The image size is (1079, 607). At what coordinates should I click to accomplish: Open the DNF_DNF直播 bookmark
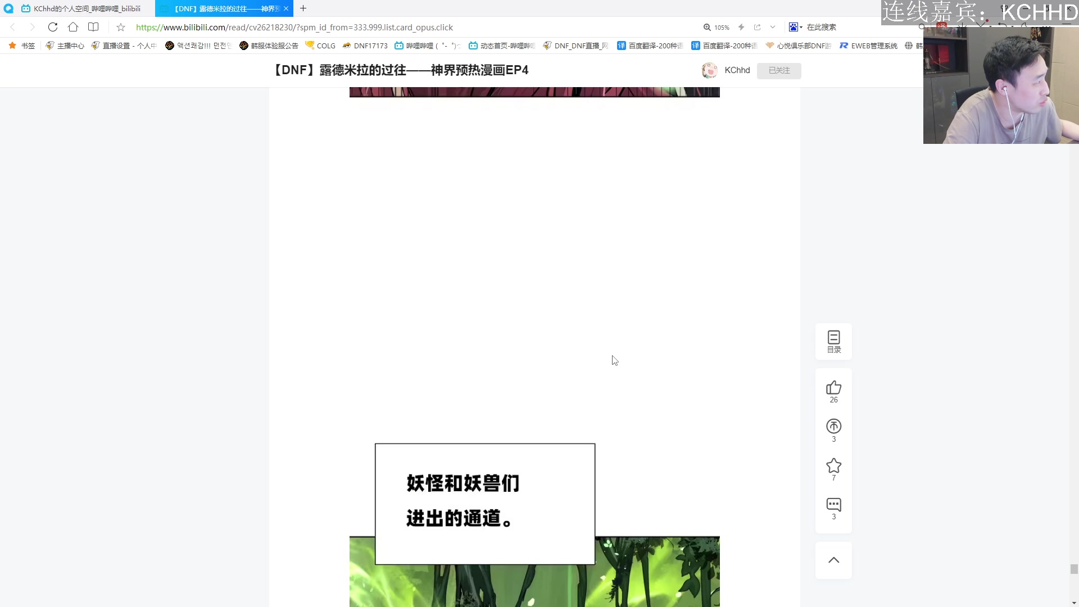click(x=575, y=46)
